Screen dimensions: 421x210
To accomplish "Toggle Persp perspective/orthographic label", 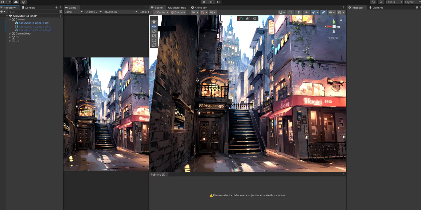I will (x=333, y=38).
